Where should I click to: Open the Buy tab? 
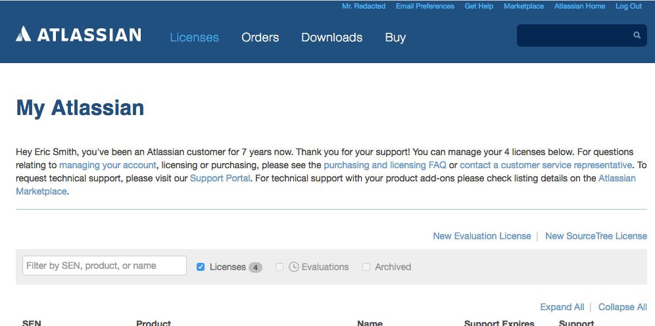coord(395,37)
